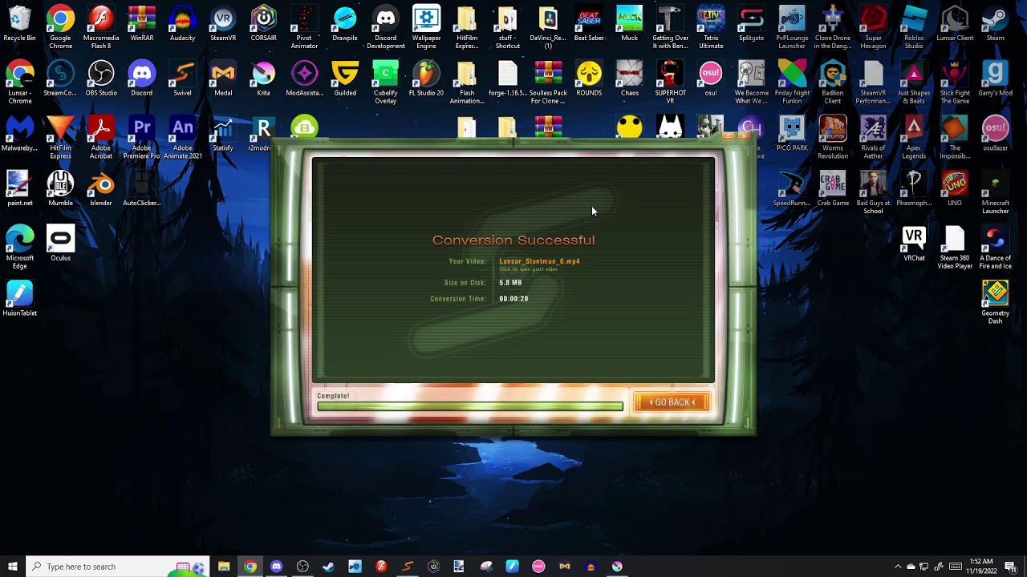The width and height of the screenshot is (1027, 577).
Task: Open the notification center icon
Action: tap(1011, 567)
